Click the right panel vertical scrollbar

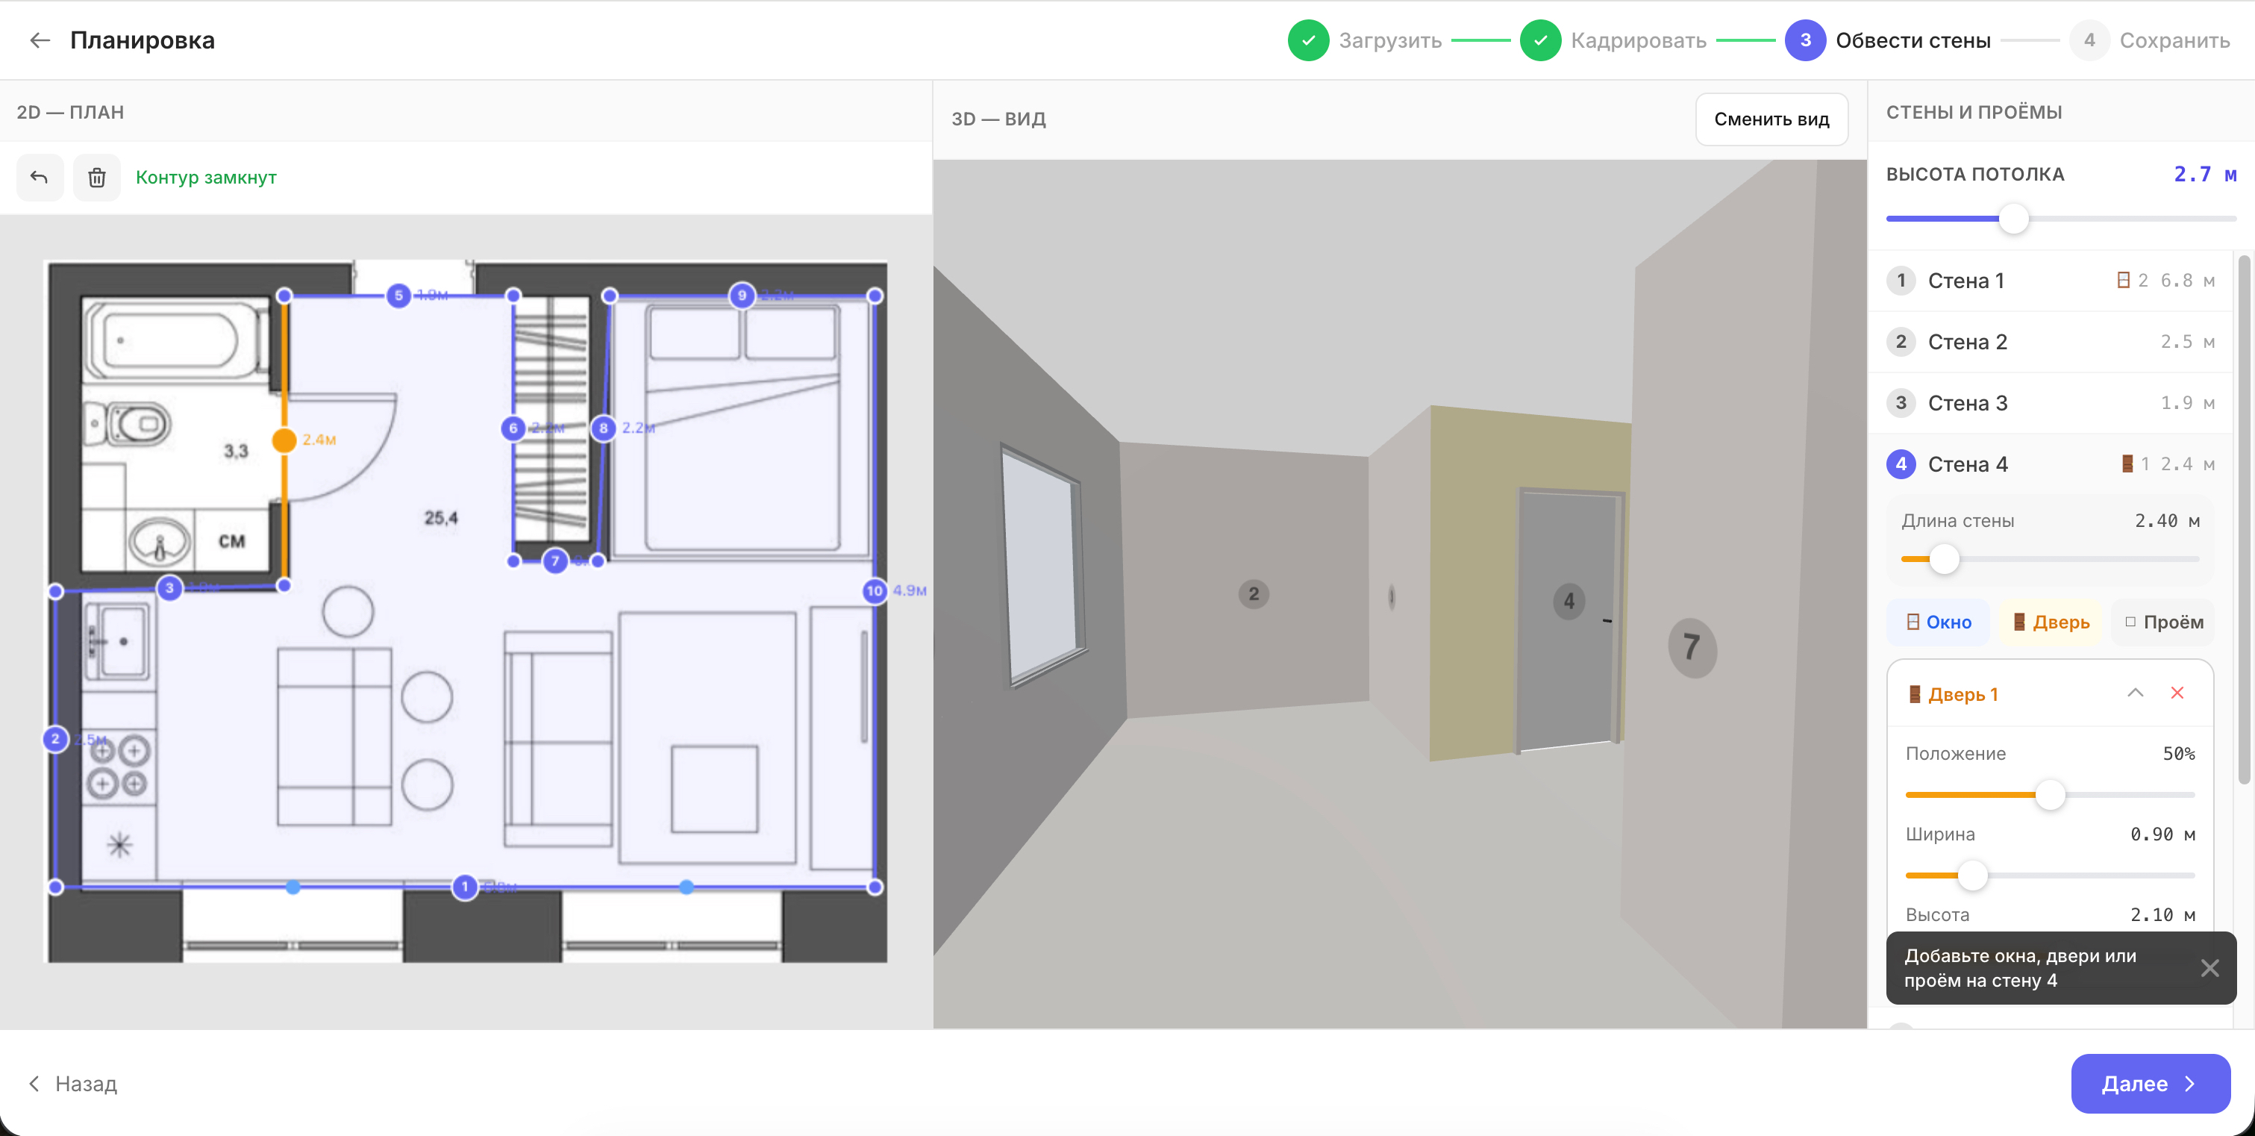point(2244,519)
